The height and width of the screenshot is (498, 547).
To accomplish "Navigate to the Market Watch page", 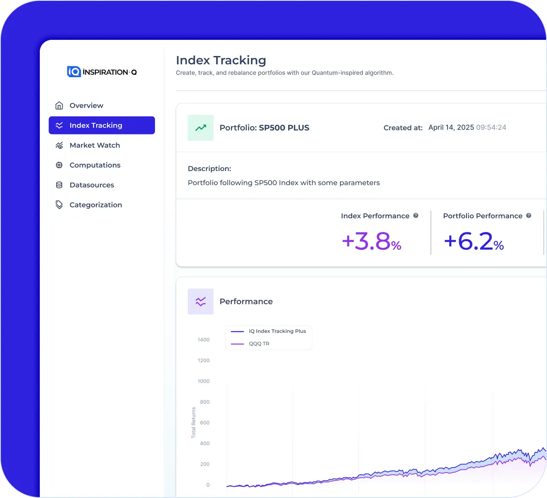I will [x=95, y=145].
